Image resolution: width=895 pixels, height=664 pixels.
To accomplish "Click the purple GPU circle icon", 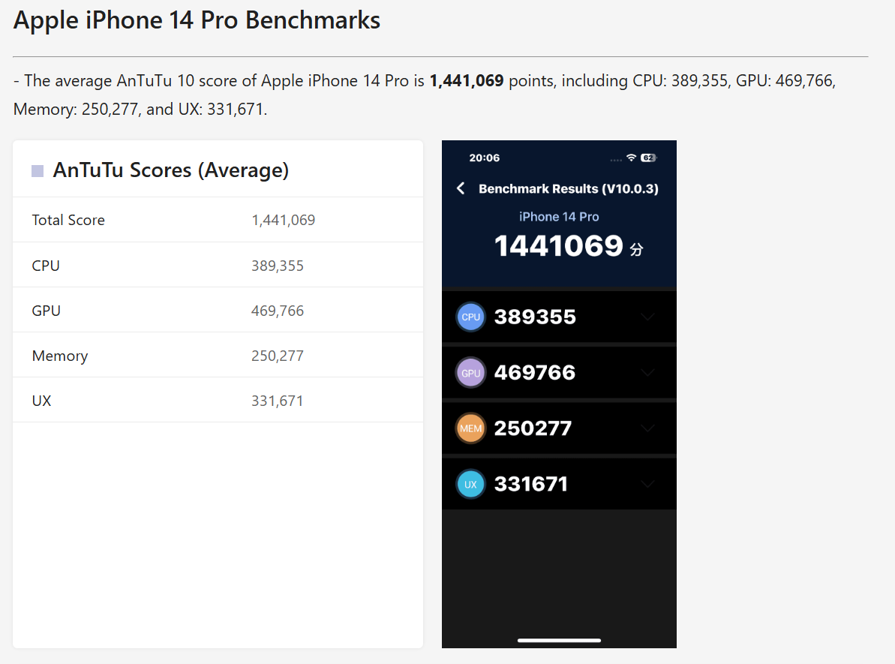I will (x=471, y=373).
